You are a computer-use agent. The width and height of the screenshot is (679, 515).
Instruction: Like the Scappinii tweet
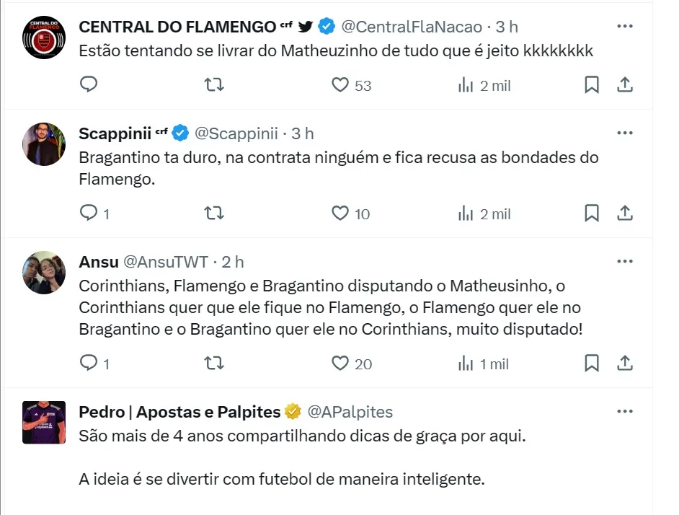coord(340,213)
